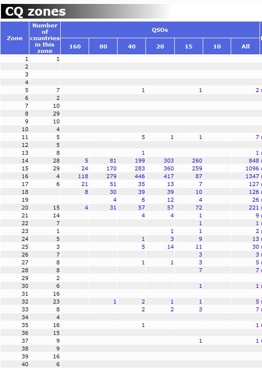Select the 221 total for zone 20
262x374 pixels.
coord(254,208)
